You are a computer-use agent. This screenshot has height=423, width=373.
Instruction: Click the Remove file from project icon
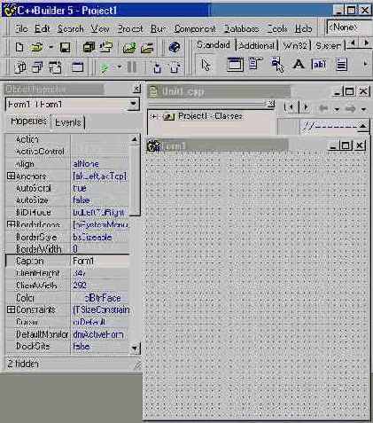coord(147,47)
